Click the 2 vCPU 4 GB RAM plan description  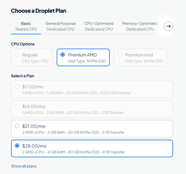tap(73, 152)
